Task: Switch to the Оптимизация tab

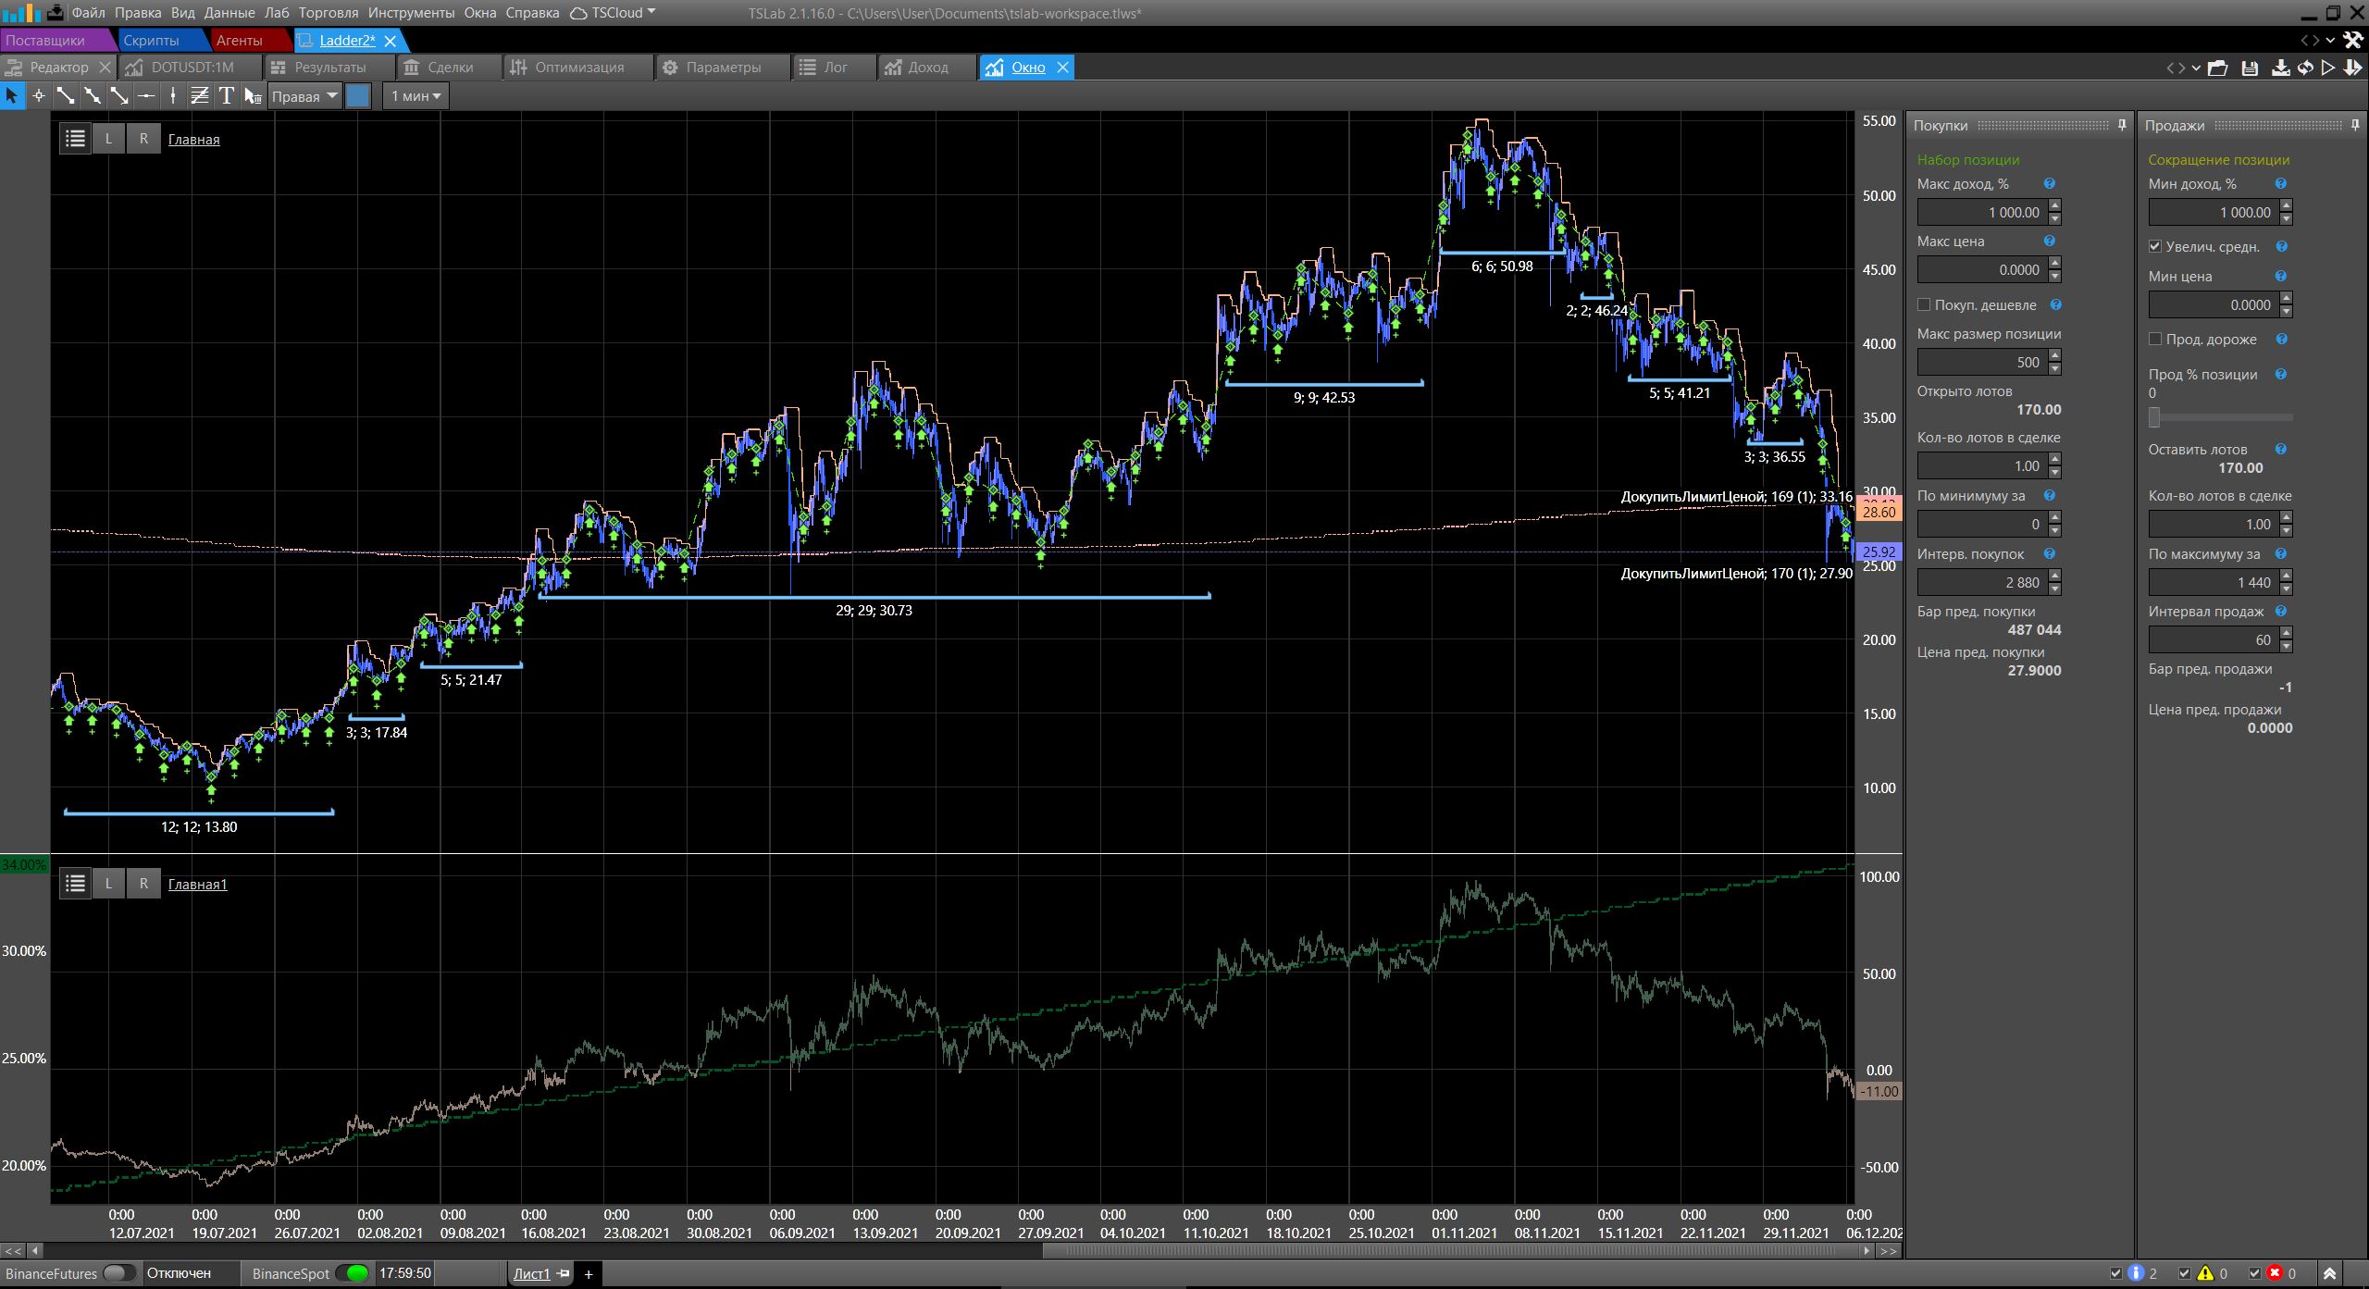Action: [x=578, y=68]
